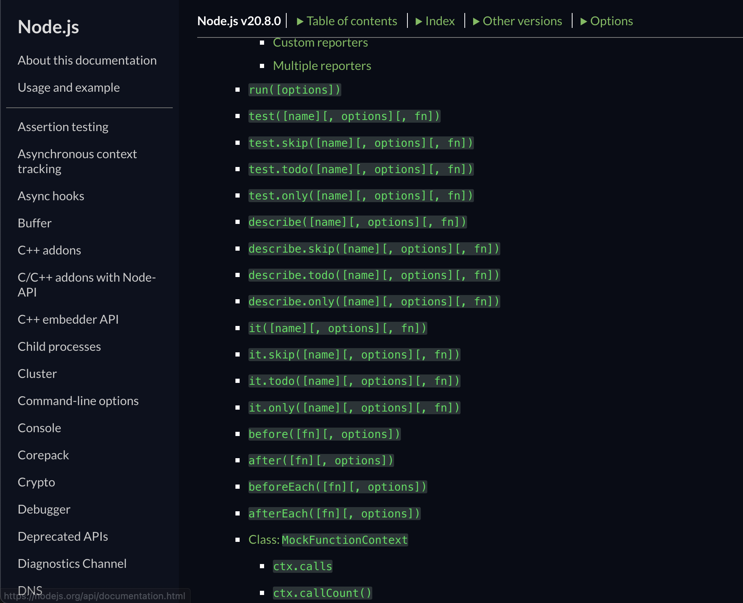Jump to run([options]) entry
Image resolution: width=743 pixels, height=603 pixels.
295,90
